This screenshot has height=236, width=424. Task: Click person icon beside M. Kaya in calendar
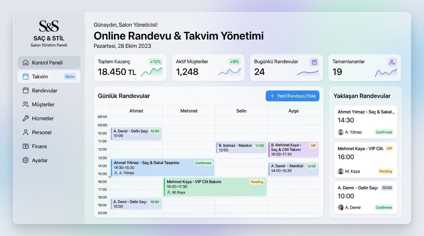[169, 192]
